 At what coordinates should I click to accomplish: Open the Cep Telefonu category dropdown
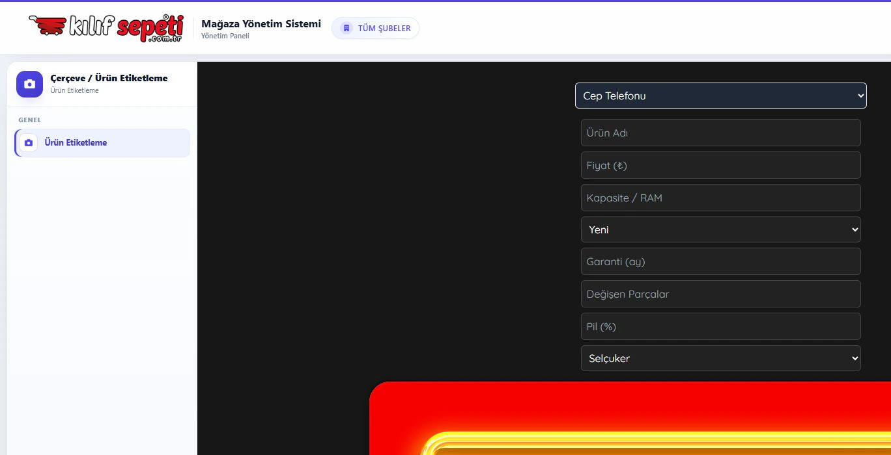(721, 96)
